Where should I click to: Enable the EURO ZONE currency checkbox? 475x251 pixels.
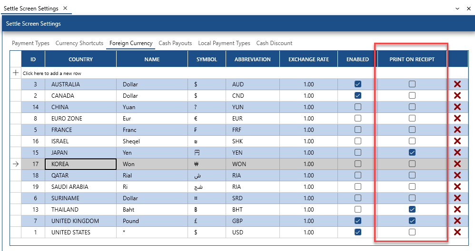click(357, 118)
